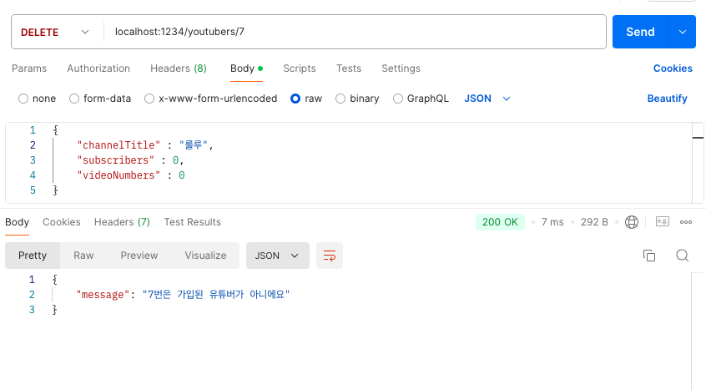Screen dimensions: 706x390
Task: Copy the response body with copy icon
Action: 648,256
